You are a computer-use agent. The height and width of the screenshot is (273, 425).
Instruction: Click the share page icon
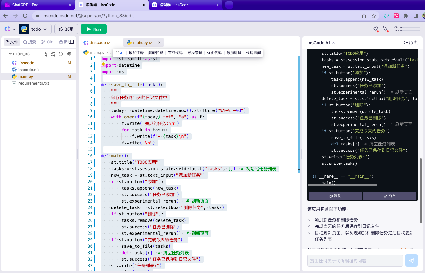click(364, 16)
